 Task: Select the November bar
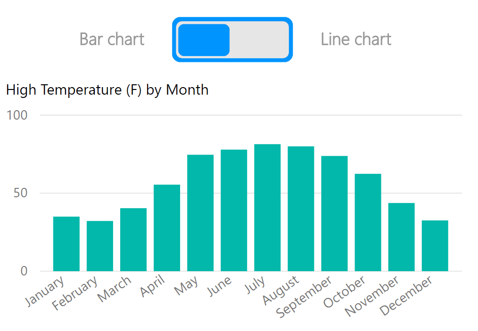click(402, 237)
